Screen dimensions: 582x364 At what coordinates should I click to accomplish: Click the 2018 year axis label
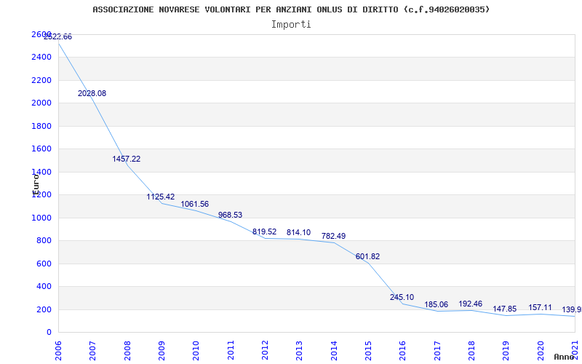(471, 351)
